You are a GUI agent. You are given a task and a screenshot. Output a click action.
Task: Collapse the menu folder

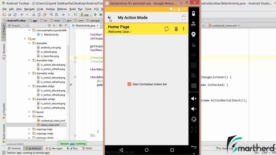(x=29, y=116)
